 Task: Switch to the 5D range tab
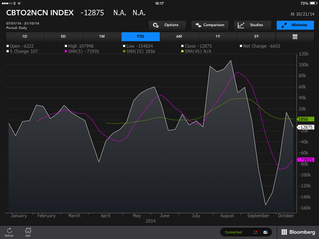63,36
